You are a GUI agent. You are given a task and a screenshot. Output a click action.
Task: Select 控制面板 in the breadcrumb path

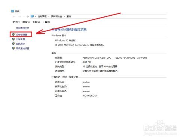(x=42, y=16)
